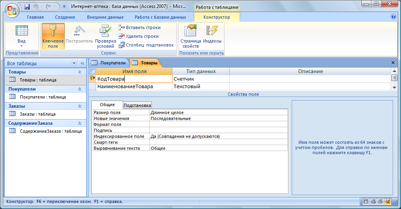
Task: Click Выравнивание текста value Общее
Action: click(219, 148)
